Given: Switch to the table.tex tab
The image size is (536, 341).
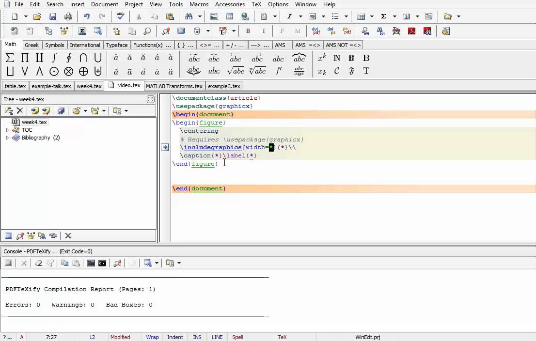Looking at the screenshot, I should (x=16, y=86).
